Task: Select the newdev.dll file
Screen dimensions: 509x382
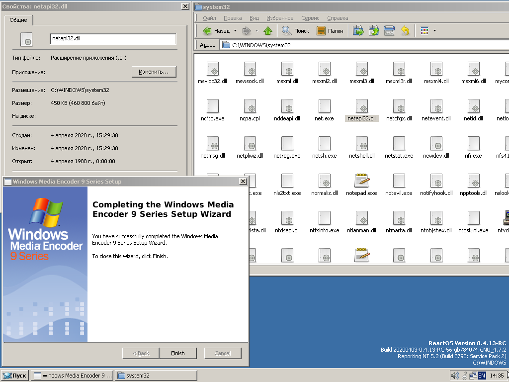Action: pyautogui.click(x=436, y=148)
